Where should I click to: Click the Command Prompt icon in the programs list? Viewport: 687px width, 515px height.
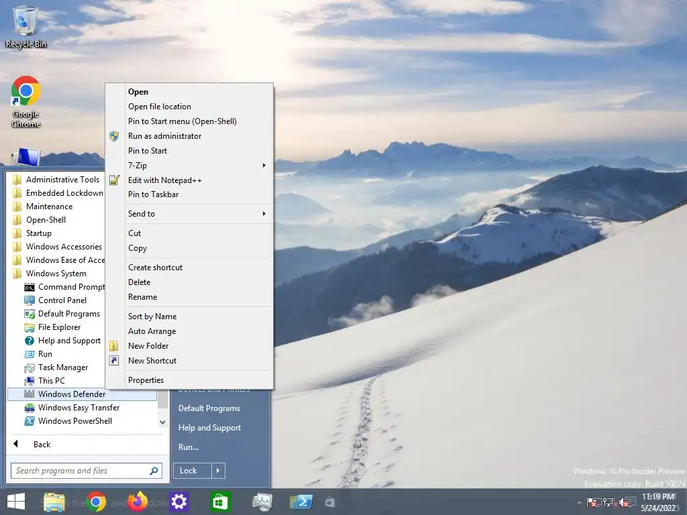(30, 287)
